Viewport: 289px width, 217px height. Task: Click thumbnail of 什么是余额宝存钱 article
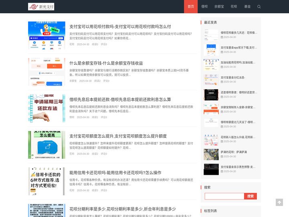pos(47,72)
